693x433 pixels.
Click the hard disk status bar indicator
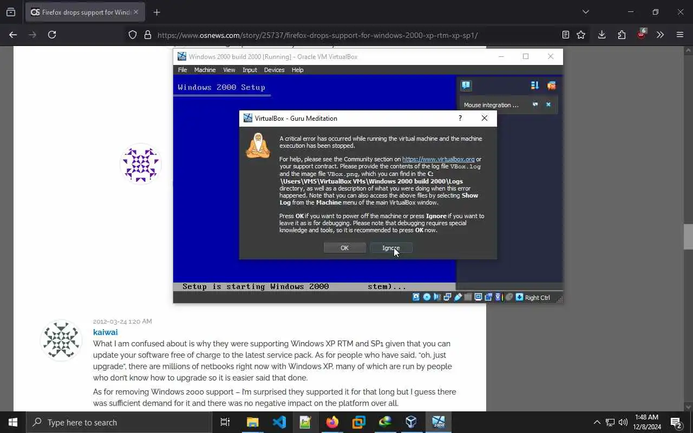point(416,297)
